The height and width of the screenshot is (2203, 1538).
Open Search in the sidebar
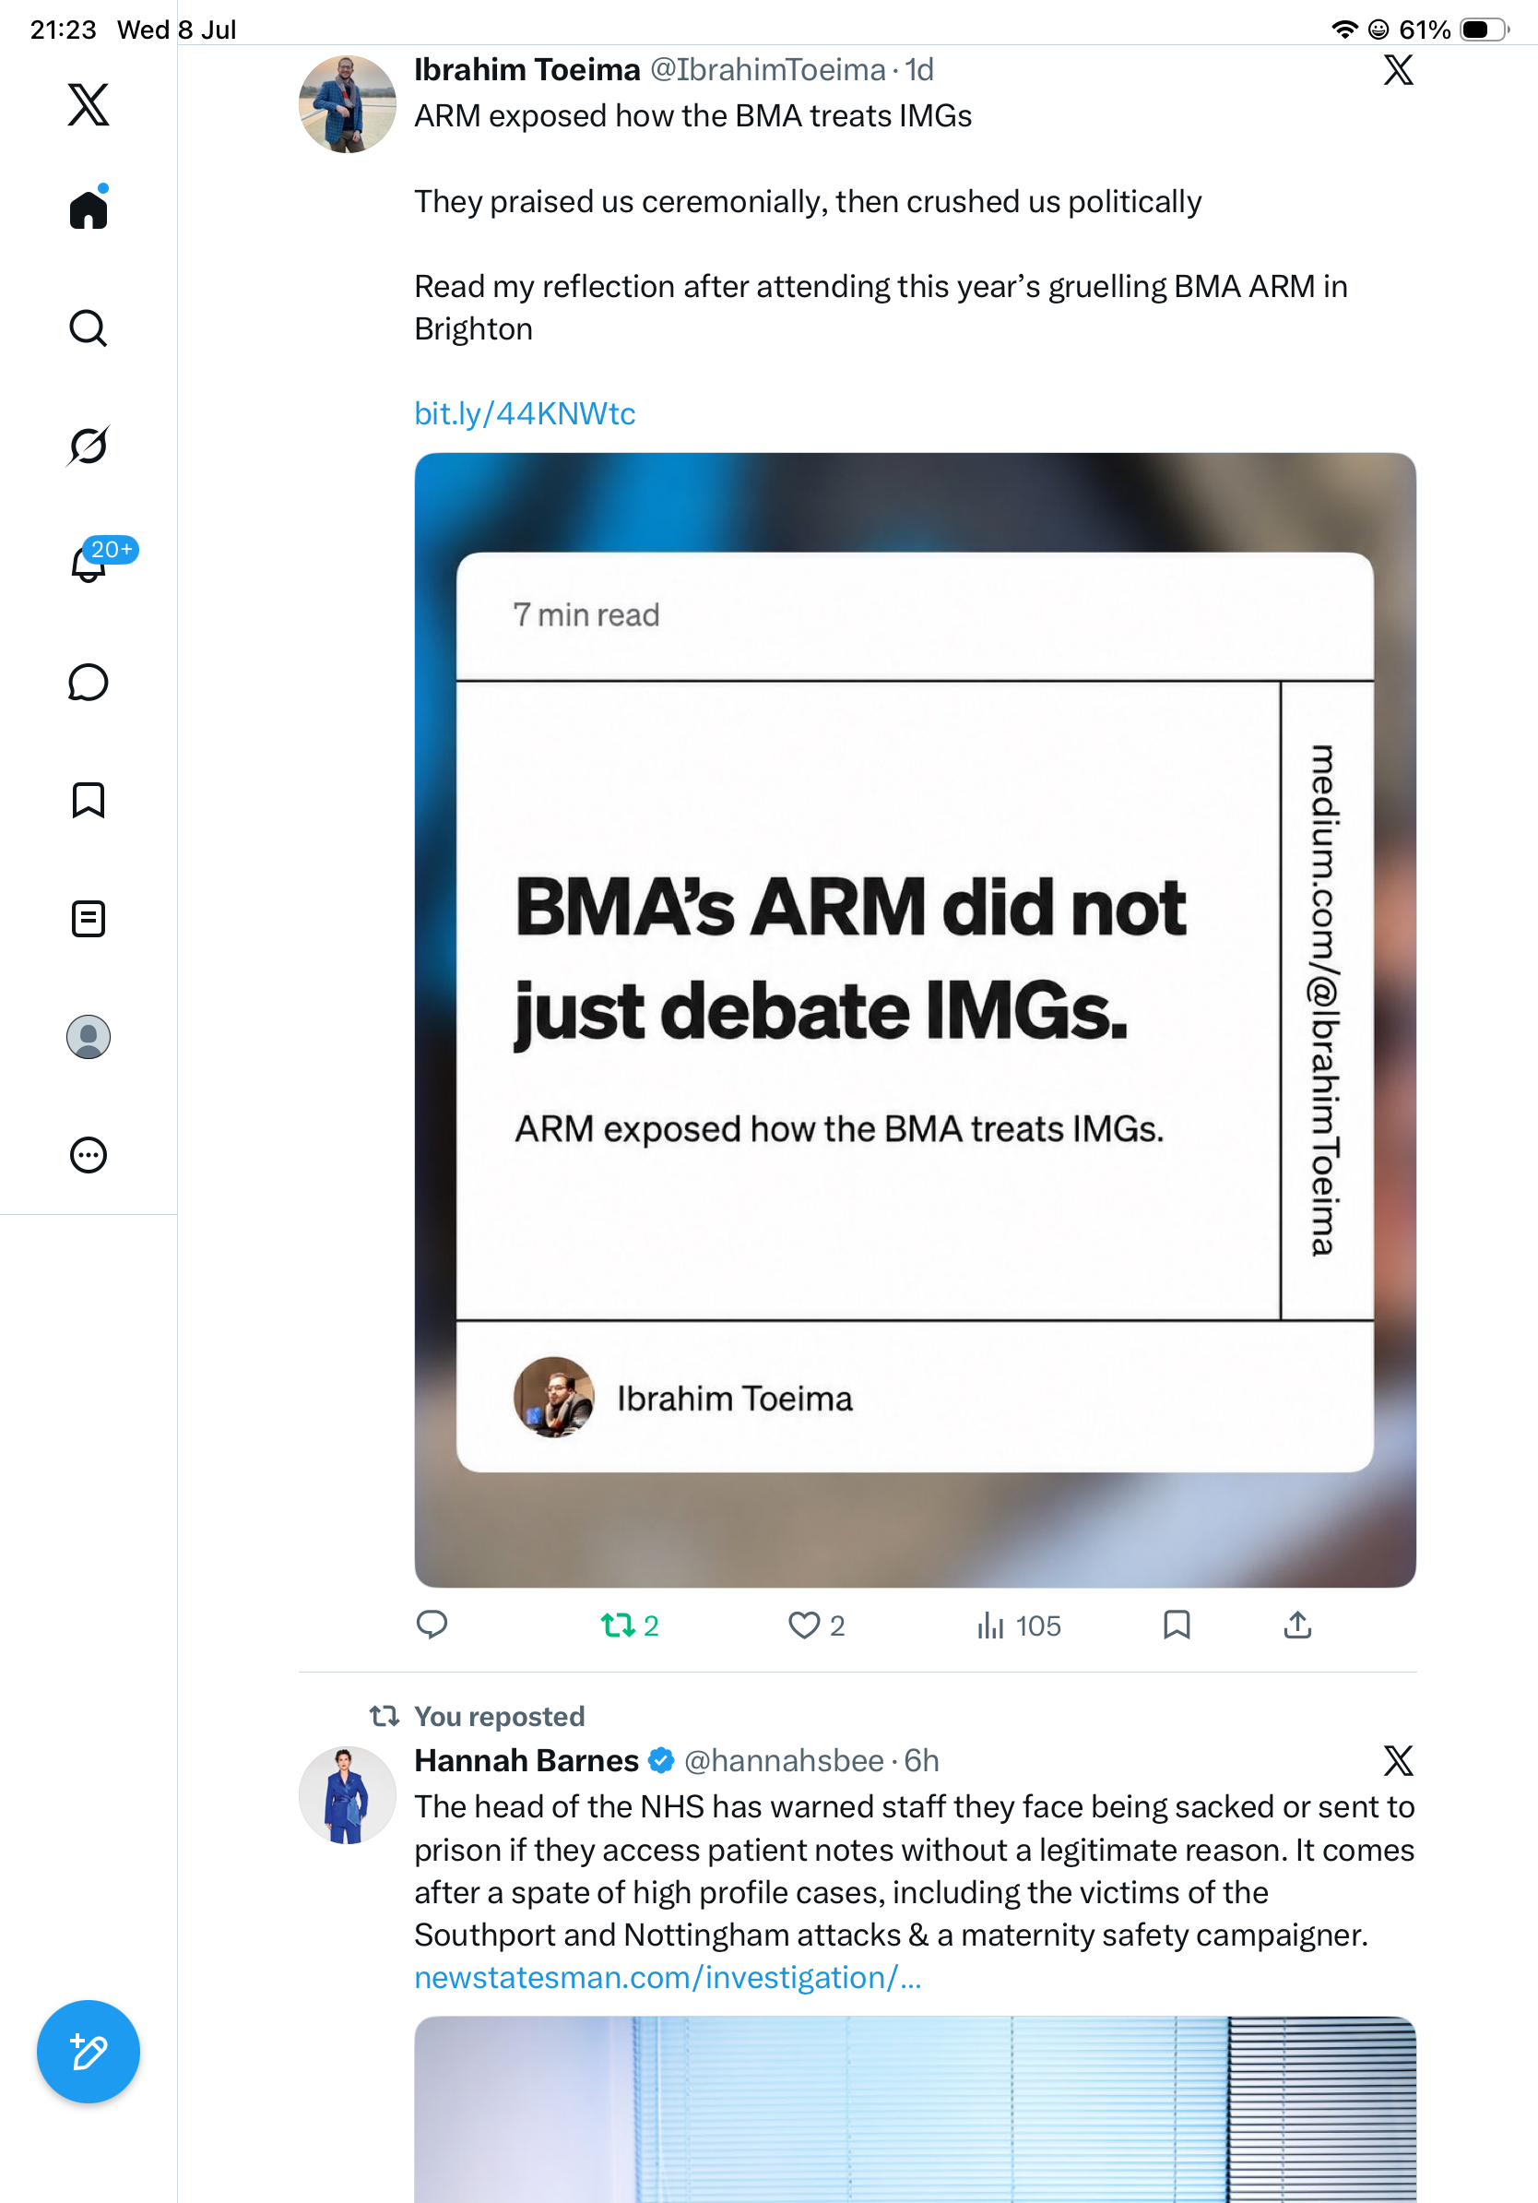(89, 328)
